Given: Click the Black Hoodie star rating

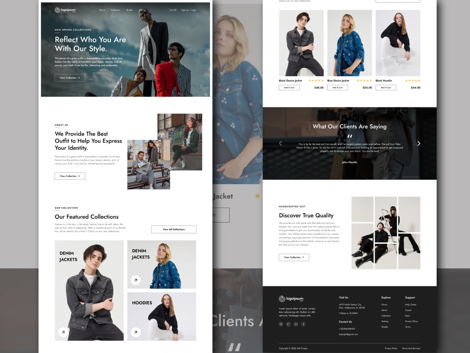Looking at the screenshot, I should click(x=413, y=80).
